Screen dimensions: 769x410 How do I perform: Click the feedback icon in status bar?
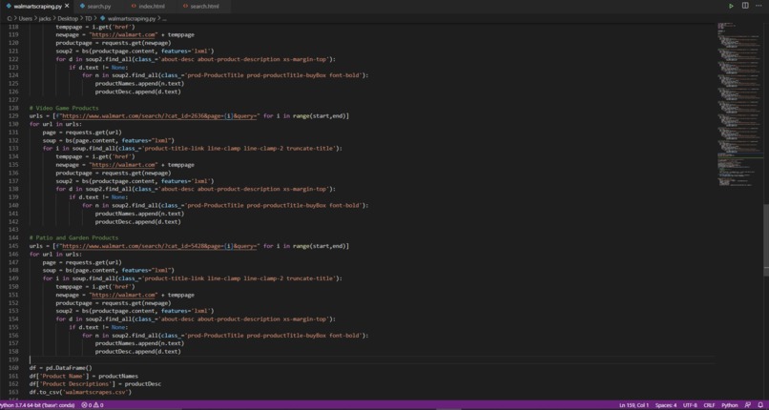pyautogui.click(x=748, y=405)
